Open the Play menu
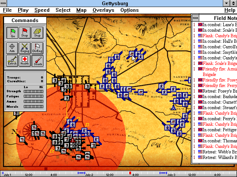This screenshot has height=177, width=237. coord(23,10)
